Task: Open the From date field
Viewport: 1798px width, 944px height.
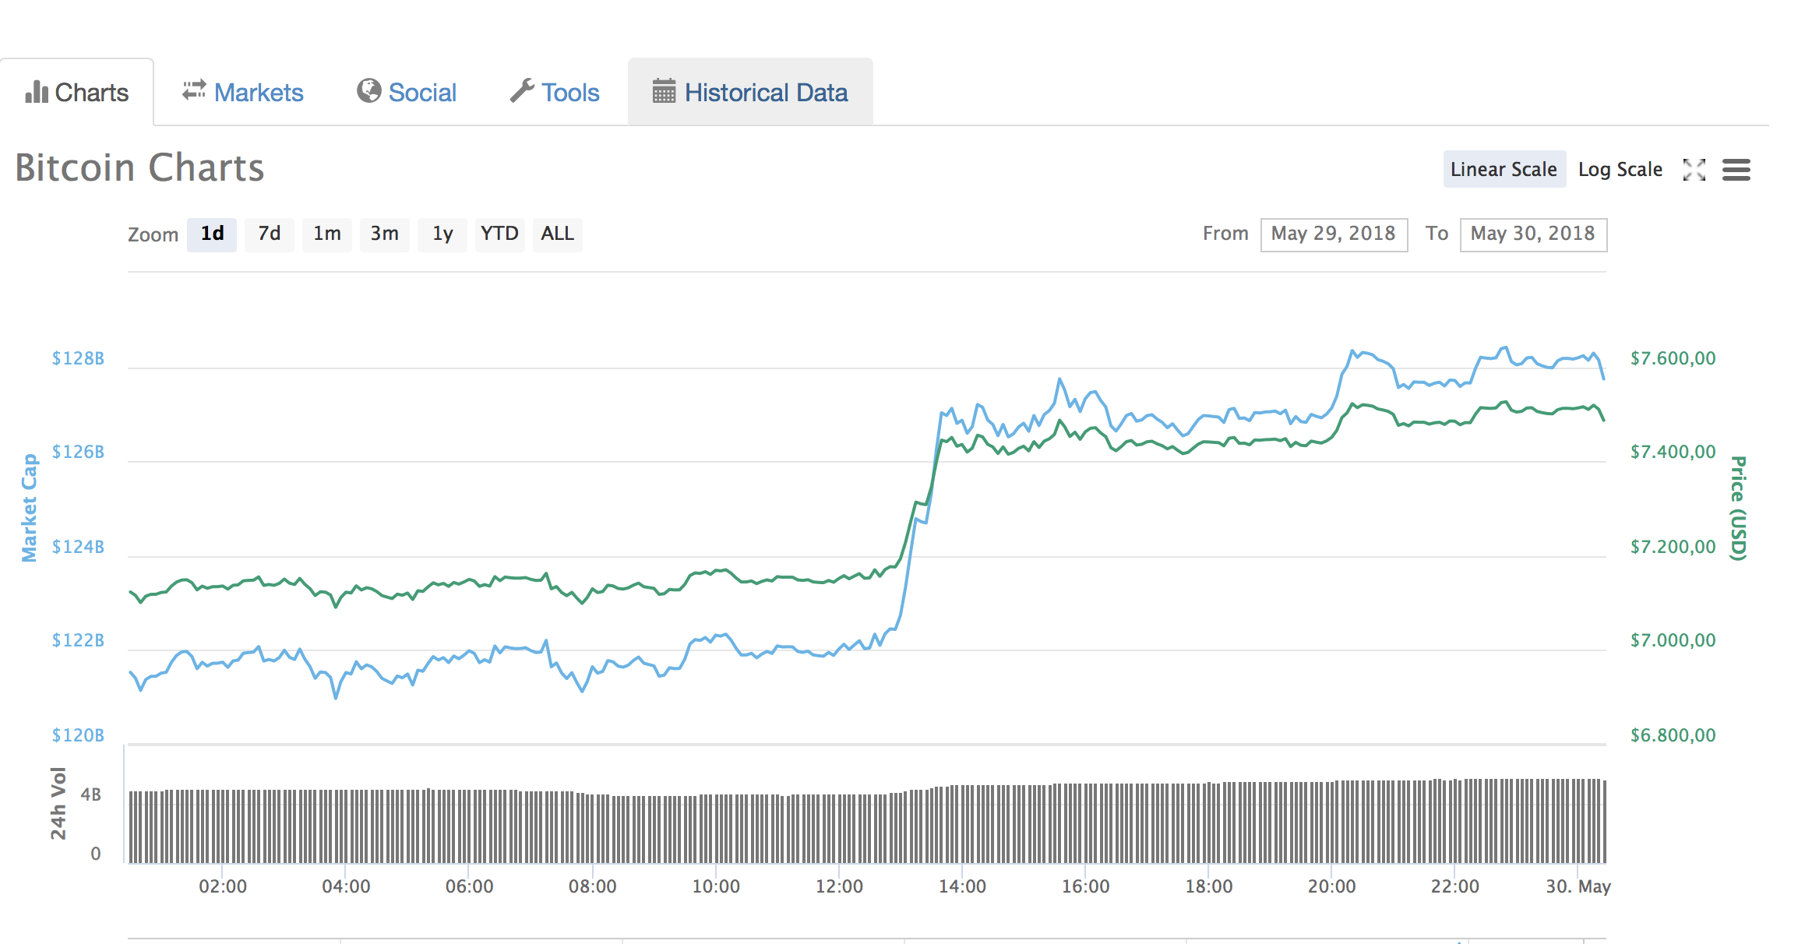Action: pyautogui.click(x=1333, y=234)
